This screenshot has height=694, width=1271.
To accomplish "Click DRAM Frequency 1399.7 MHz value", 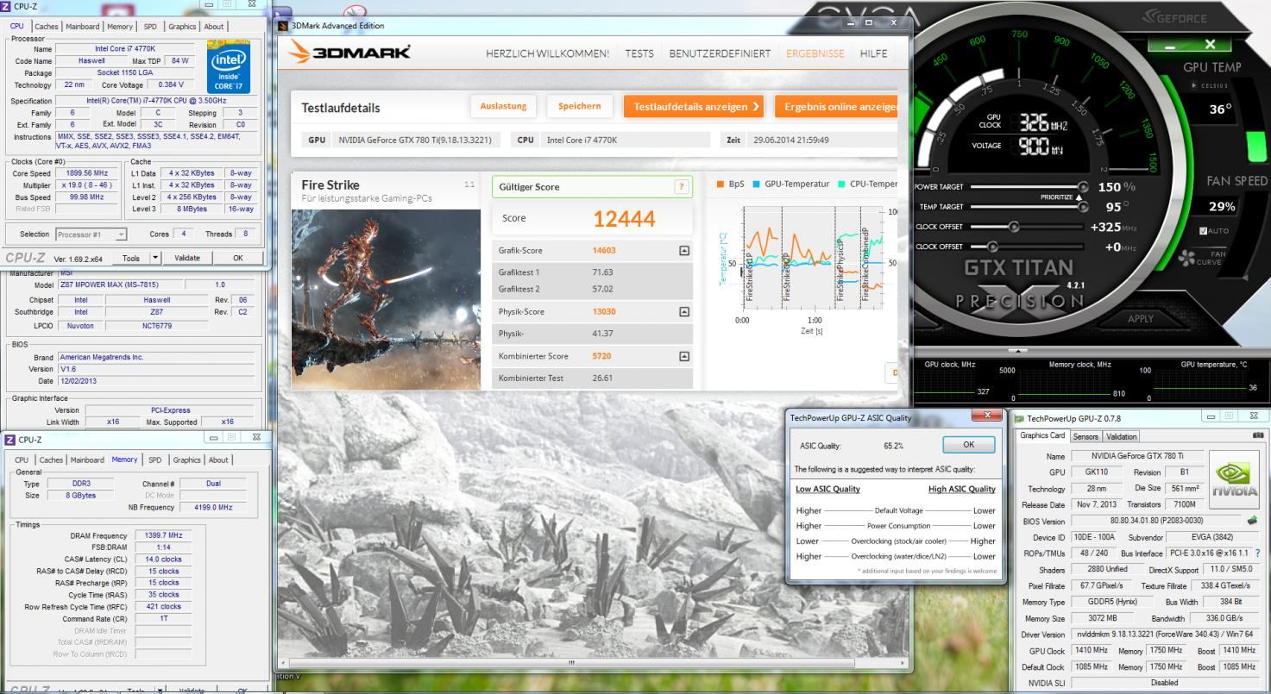I will pos(163,535).
